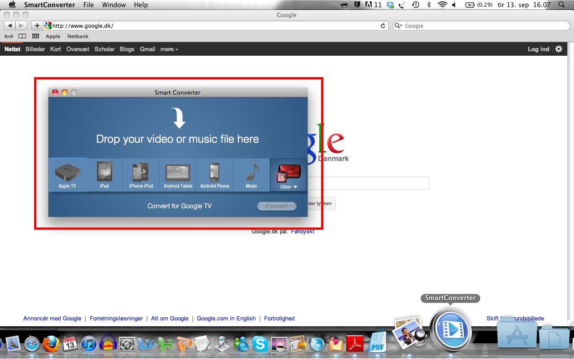Open the search magnifier dropdown in Safari
Viewport: 574px width, 359px height.
[398, 26]
